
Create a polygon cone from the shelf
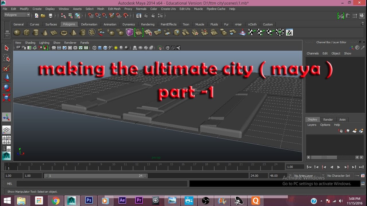[45, 32]
